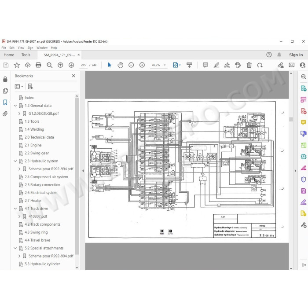Collapse the 5,2 Special attachments bookmark

tap(15, 248)
